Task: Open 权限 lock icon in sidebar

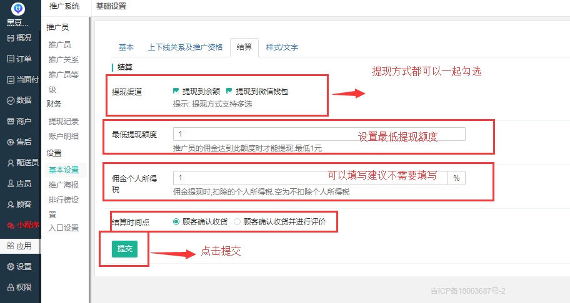Action: coord(11,287)
